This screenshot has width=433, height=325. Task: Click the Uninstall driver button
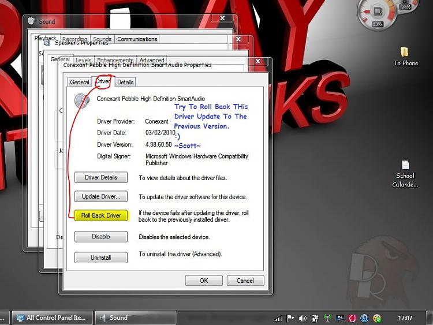101,257
